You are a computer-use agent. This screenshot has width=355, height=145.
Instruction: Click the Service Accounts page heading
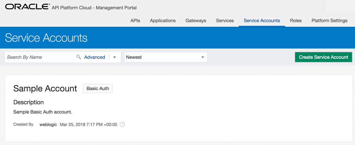(x=46, y=38)
